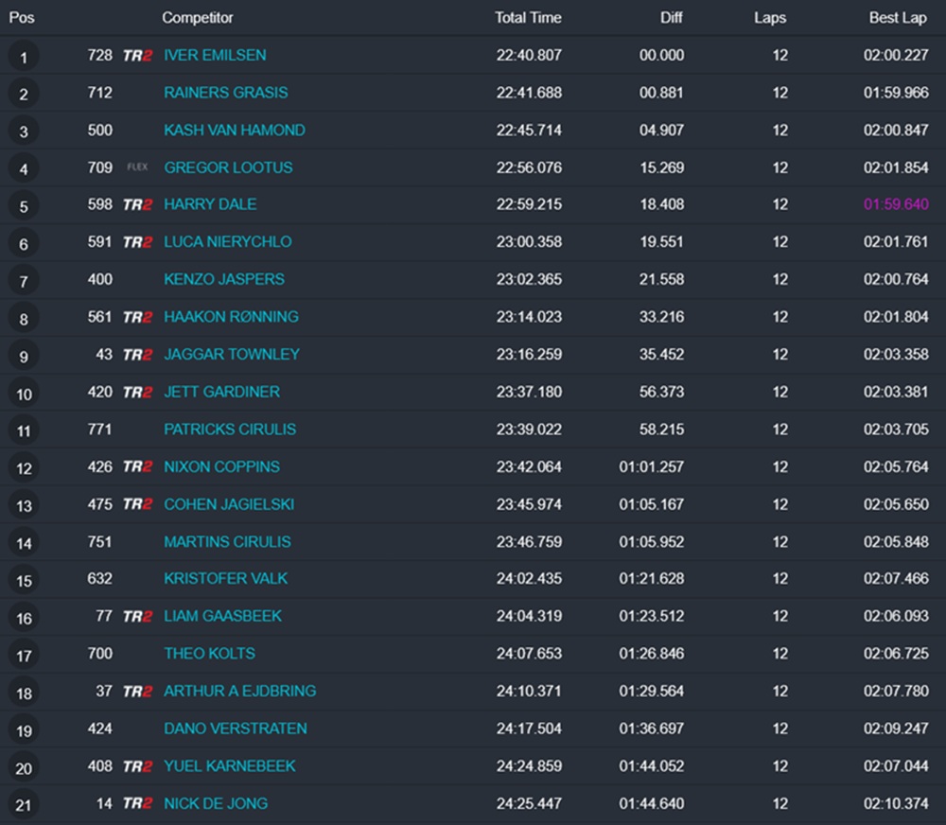Click the TR2 logo beside Nick De Jong

pos(137,803)
